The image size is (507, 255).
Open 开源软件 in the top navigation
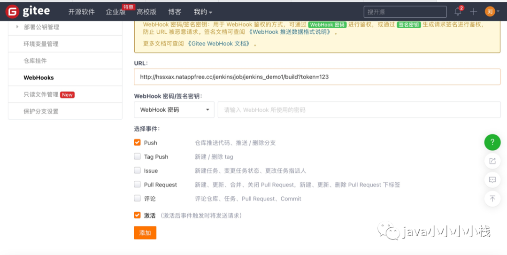(x=82, y=12)
